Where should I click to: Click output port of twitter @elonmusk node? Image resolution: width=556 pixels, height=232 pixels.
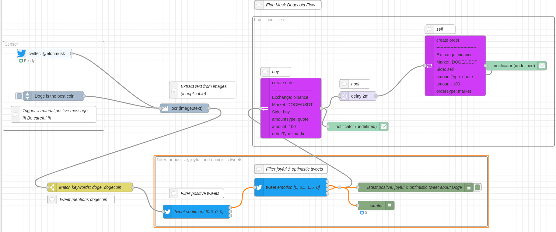[x=72, y=54]
